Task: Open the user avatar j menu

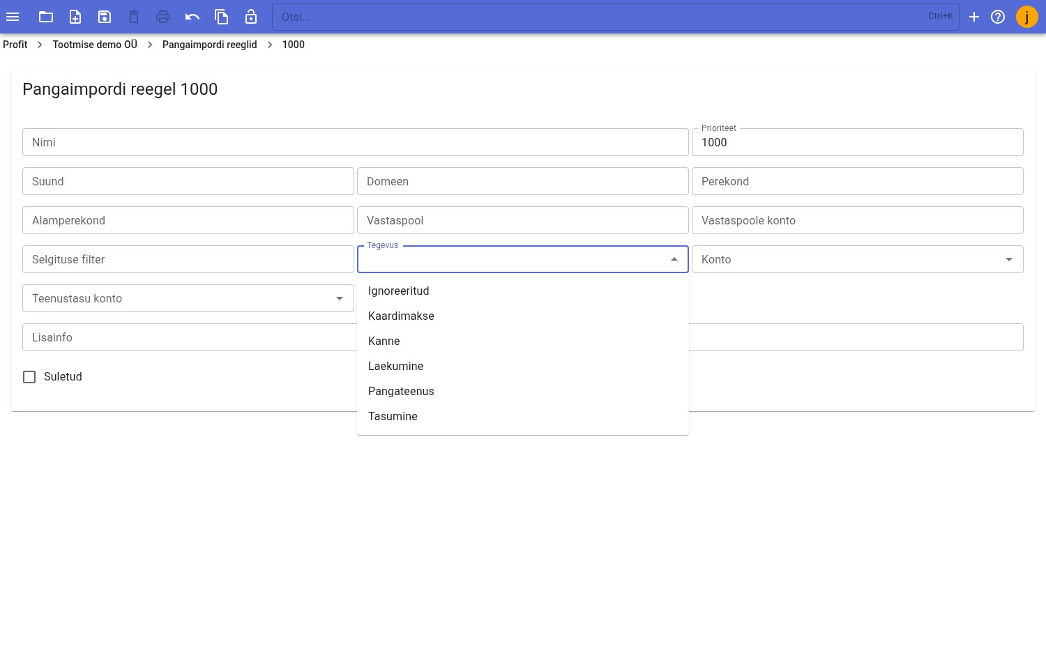Action: click(1027, 17)
